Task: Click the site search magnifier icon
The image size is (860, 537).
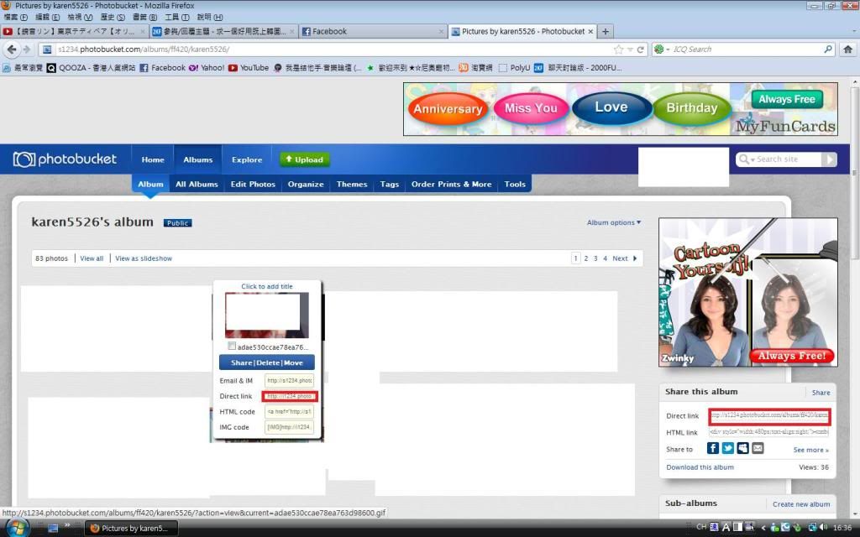Action: click(744, 159)
